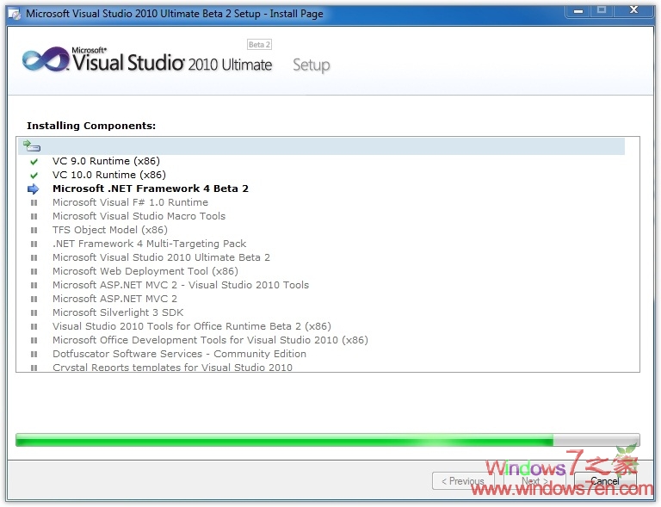
Task: Select Microsoft Web Deployment Tool (x86) item
Action: click(x=145, y=271)
